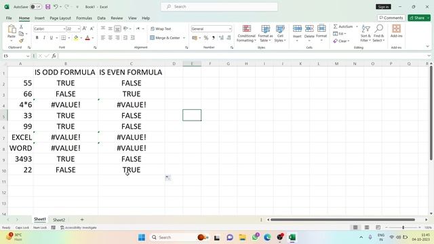Click the Comma Style icon
The height and width of the screenshot is (244, 434).
(x=214, y=38)
